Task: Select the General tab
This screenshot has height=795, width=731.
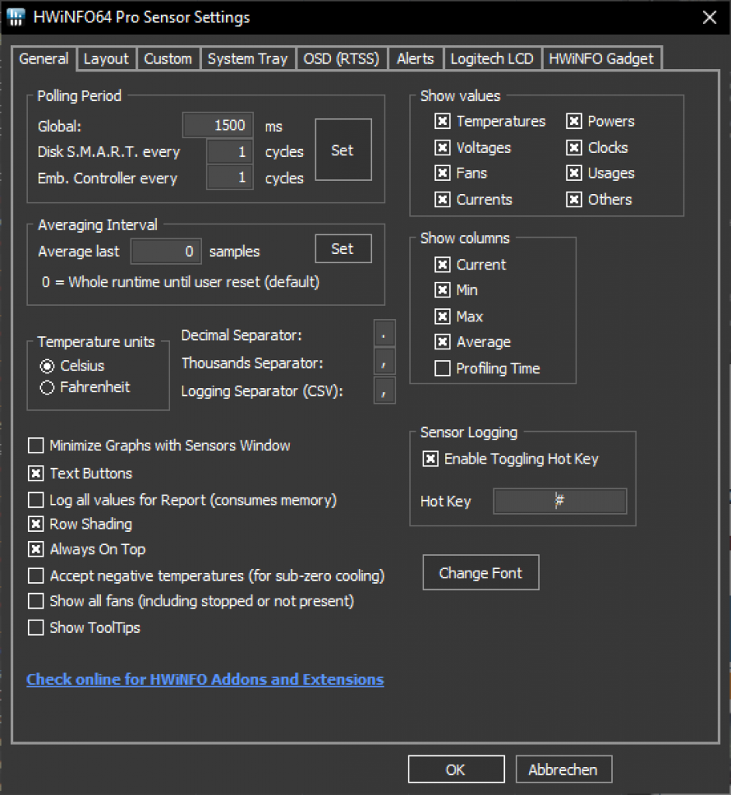Action: pos(44,58)
